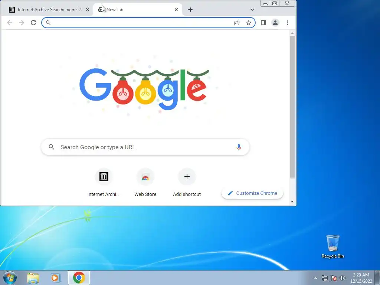Viewport: 380px width, 285px height.
Task: Click the page scrollbar up arrow
Action: pos(292,33)
